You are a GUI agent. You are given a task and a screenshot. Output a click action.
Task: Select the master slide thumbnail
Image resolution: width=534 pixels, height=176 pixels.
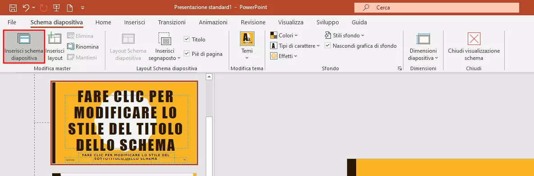coord(124,122)
